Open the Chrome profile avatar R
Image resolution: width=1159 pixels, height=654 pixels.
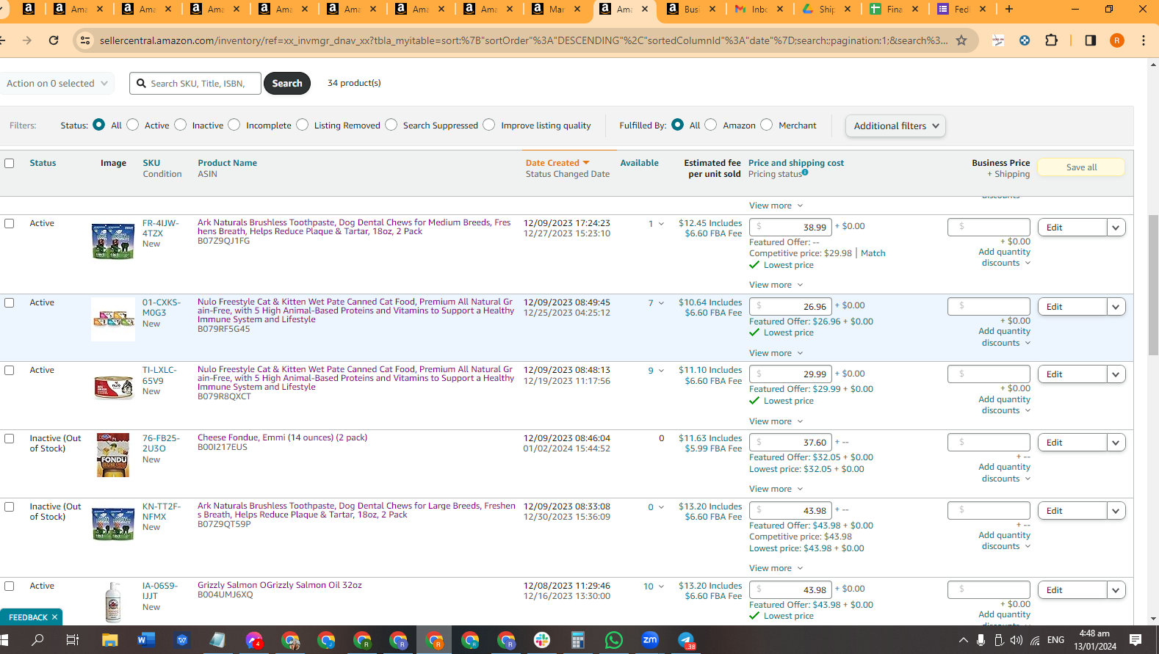click(x=1117, y=40)
